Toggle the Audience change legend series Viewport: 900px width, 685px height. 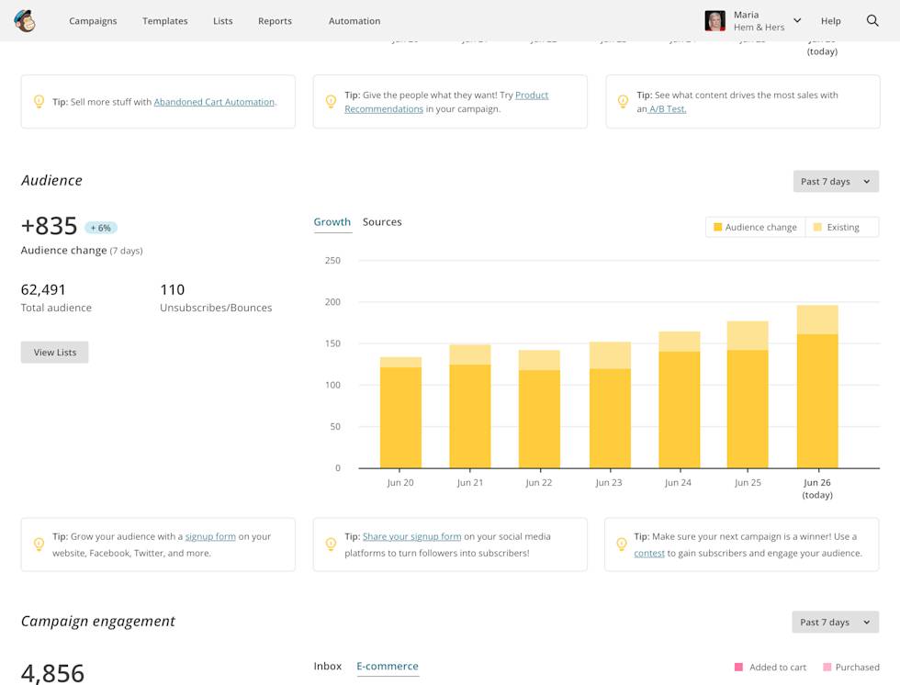click(x=755, y=227)
